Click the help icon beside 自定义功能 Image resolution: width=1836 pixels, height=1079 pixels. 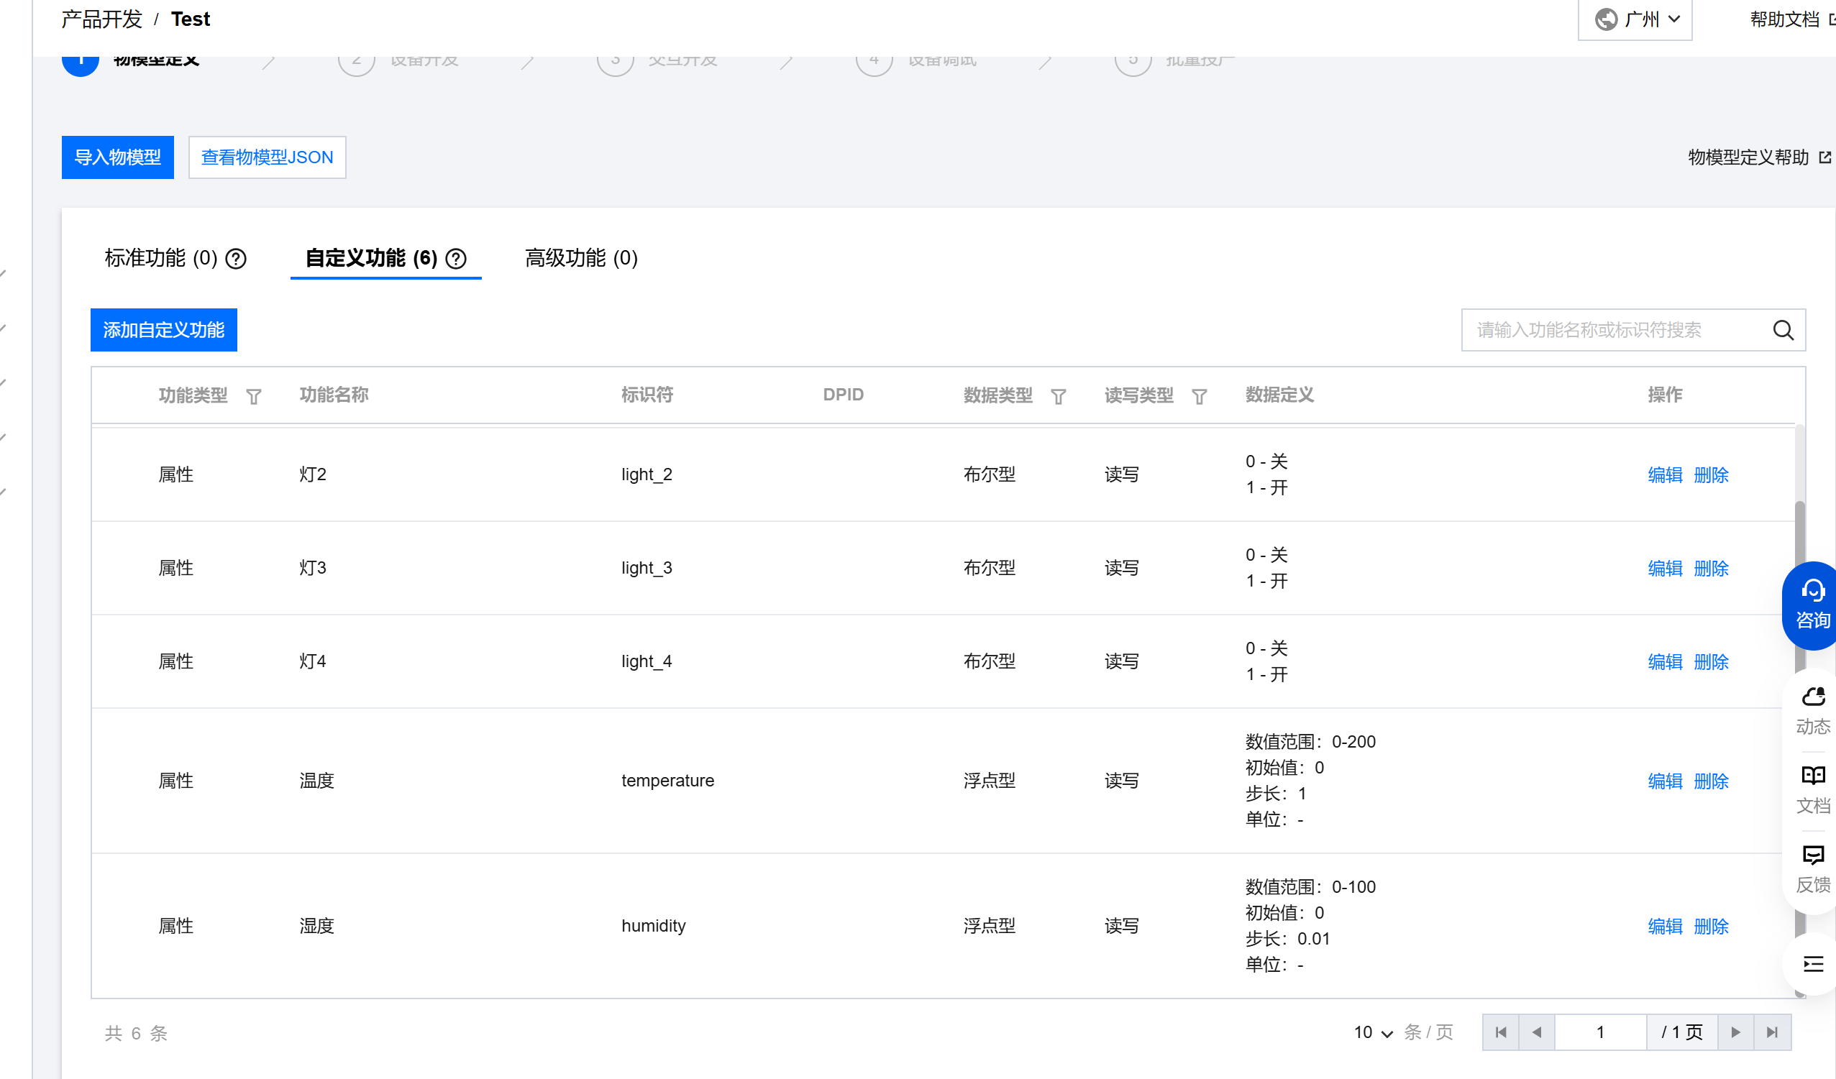[x=456, y=259]
